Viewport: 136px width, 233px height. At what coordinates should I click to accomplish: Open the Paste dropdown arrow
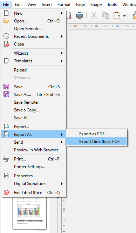[124, 16]
